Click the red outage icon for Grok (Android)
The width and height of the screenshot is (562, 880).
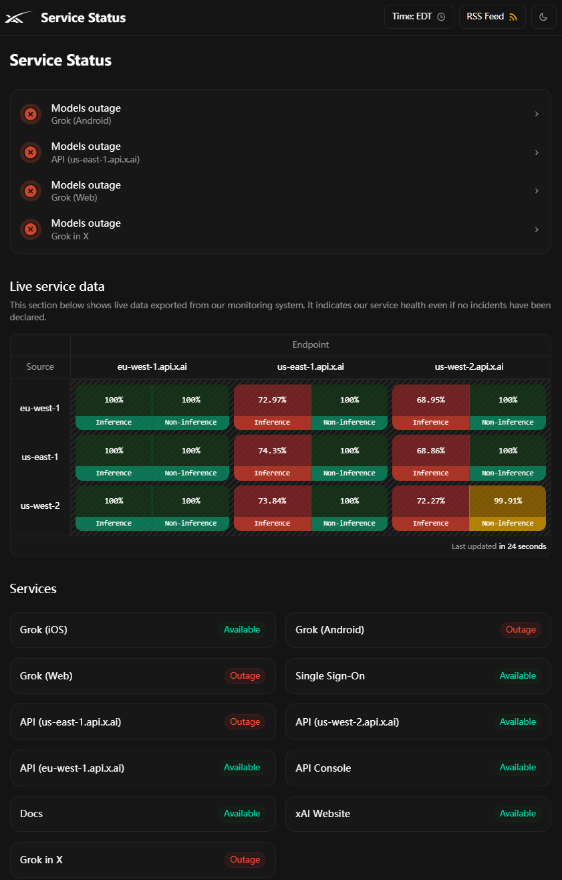point(30,114)
